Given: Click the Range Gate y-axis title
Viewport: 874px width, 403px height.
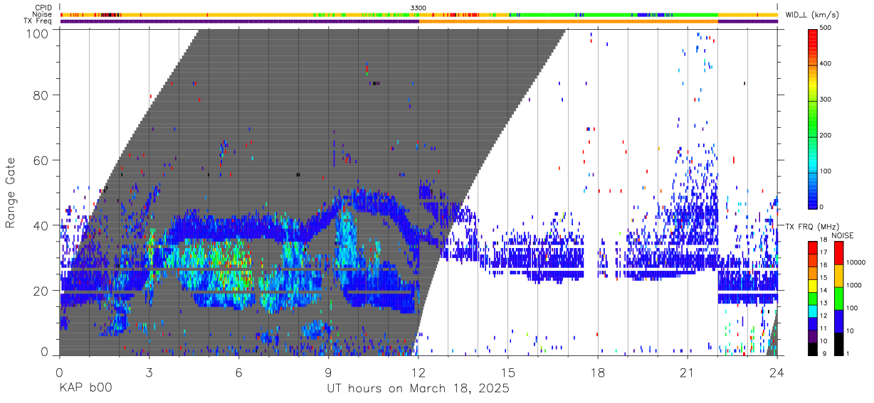Looking at the screenshot, I should pos(11,193).
